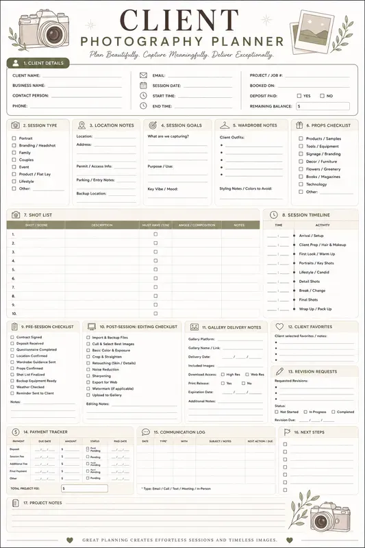This screenshot has height=548, width=365.
Task: Click the map pin icon for Location Notes
Action: [81, 125]
